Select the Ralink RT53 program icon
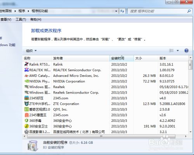Image resolution: width=194 pixels, height=155 pixels. click(26, 64)
